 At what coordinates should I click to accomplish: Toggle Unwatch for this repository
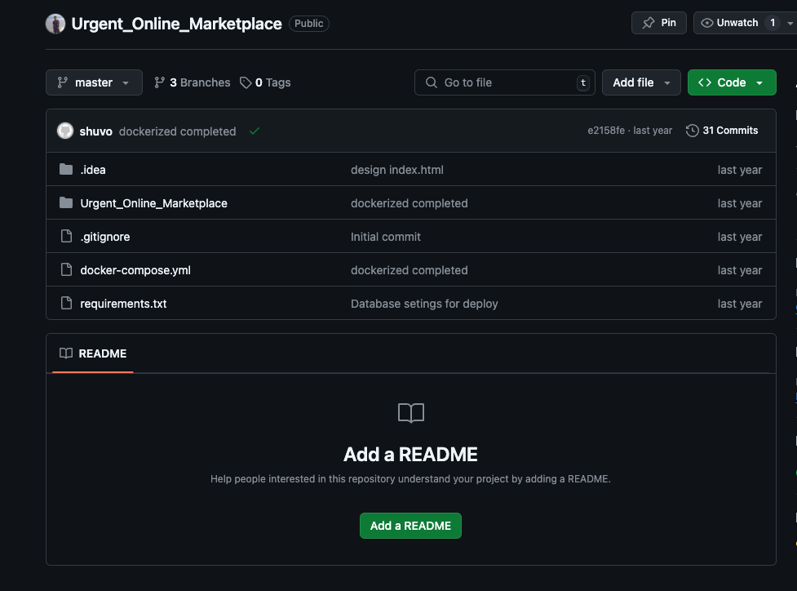pos(730,23)
